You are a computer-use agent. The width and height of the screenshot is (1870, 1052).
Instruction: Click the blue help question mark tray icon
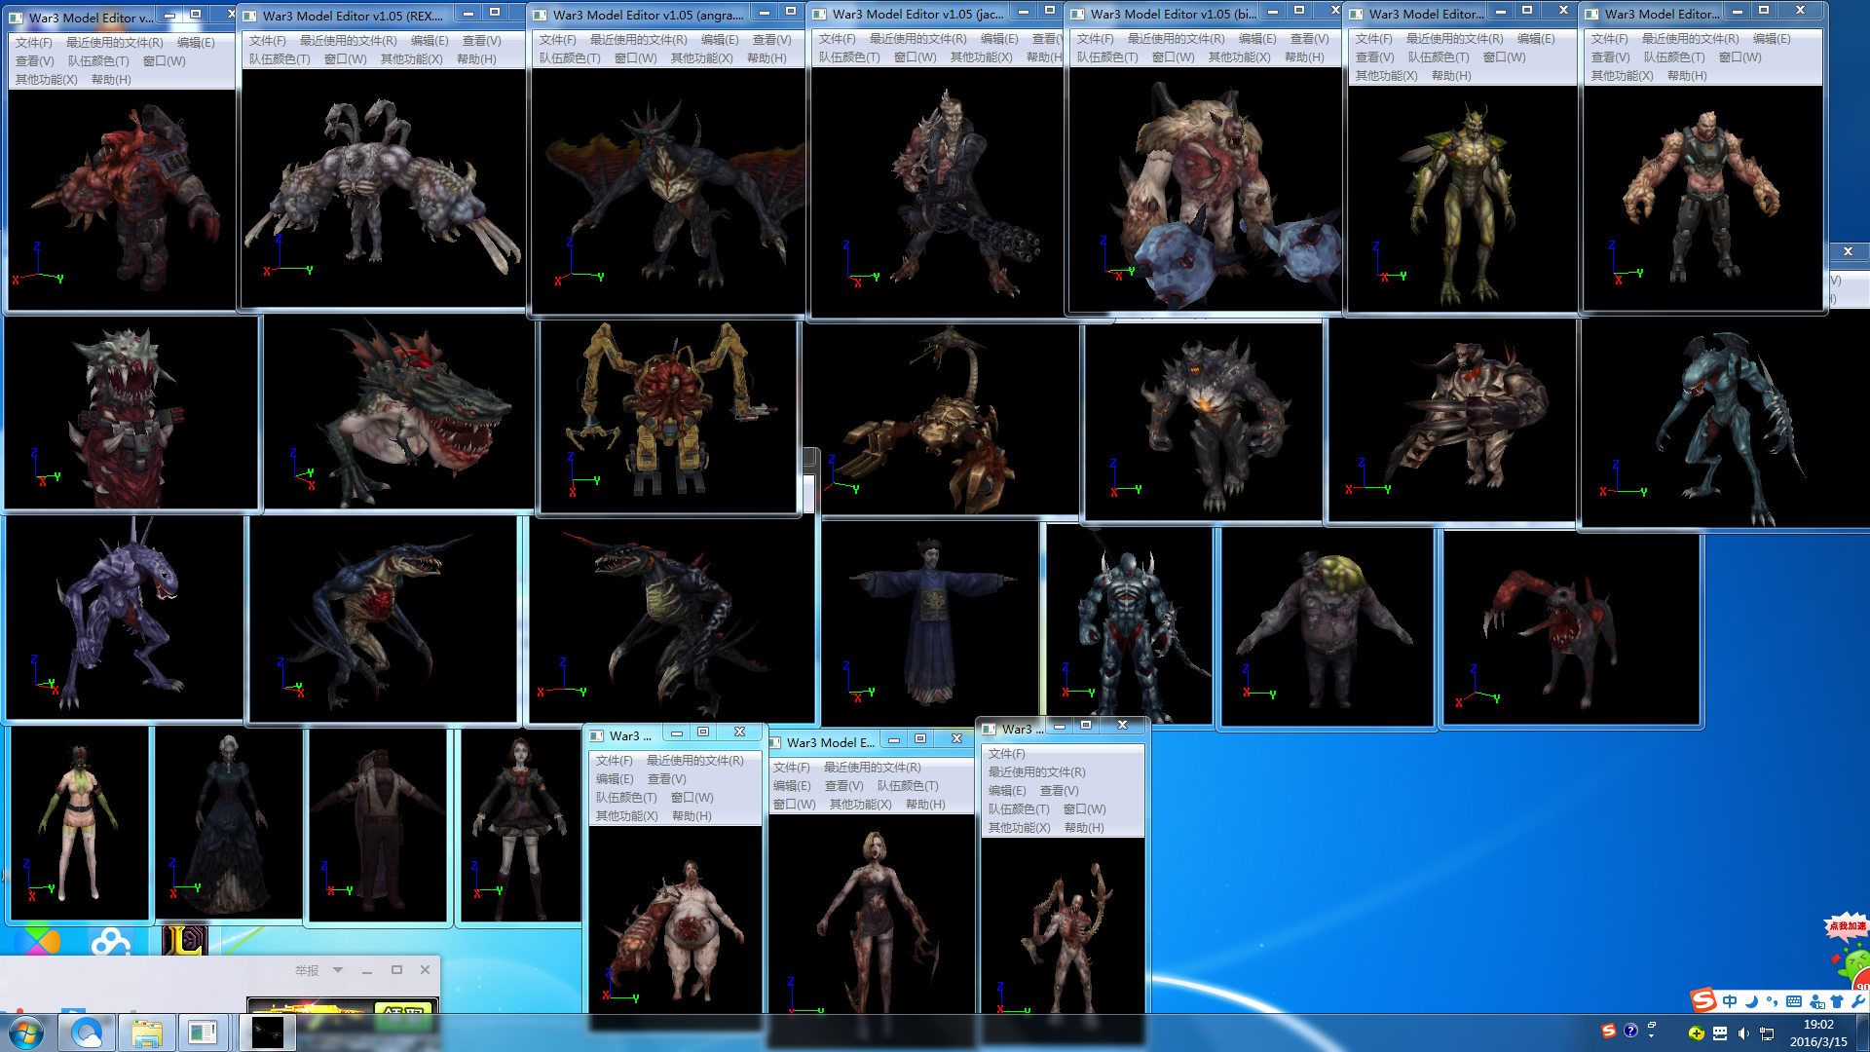point(1630,1031)
